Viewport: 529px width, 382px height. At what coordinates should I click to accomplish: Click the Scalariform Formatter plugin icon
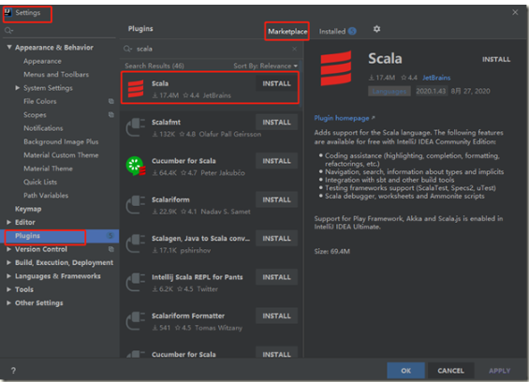click(136, 321)
